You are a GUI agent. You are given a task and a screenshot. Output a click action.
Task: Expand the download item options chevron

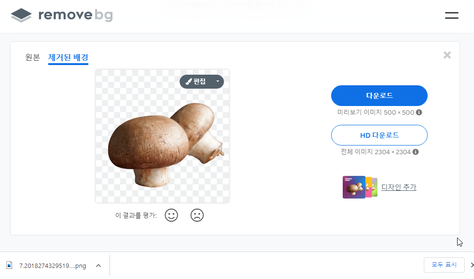pyautogui.click(x=98, y=266)
